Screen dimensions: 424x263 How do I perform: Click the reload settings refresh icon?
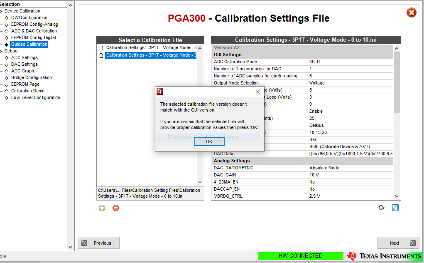[x=382, y=208]
